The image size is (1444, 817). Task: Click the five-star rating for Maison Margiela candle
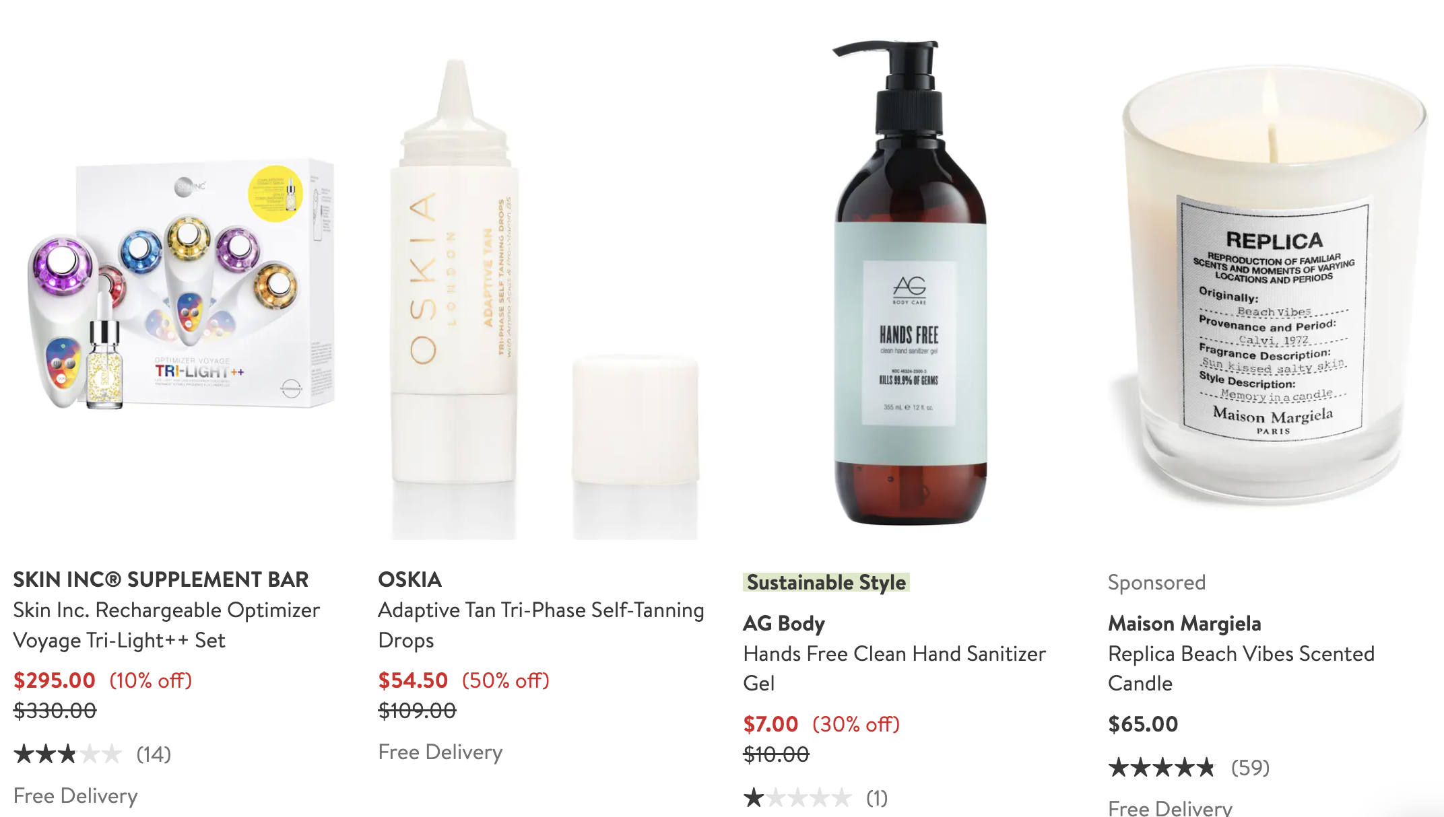click(x=1162, y=768)
